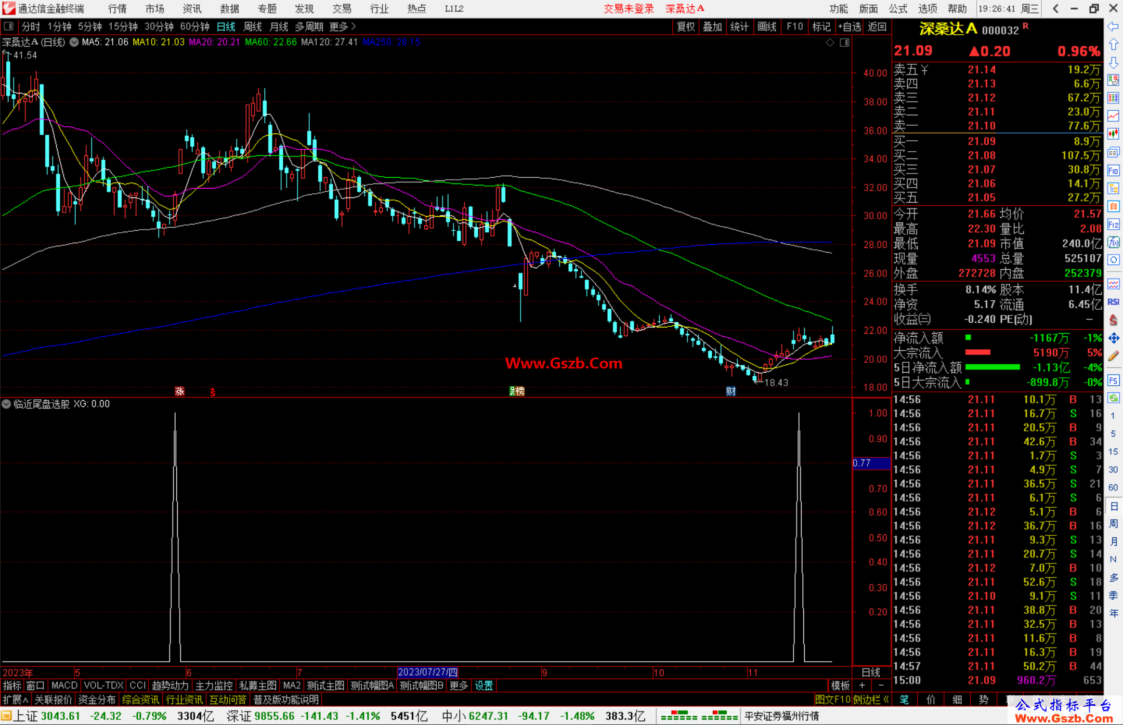This screenshot has width=1123, height=725.
Task: Click the FS icon in right sidebar
Action: pyautogui.click(x=1113, y=380)
